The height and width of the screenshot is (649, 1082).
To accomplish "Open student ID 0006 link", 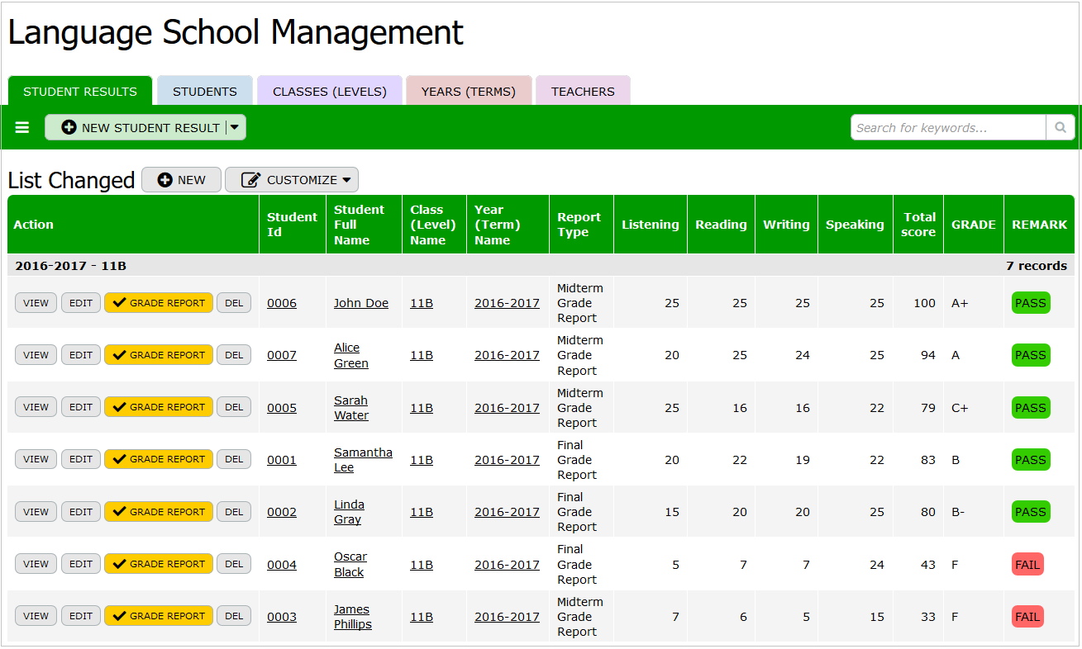I will tap(282, 303).
